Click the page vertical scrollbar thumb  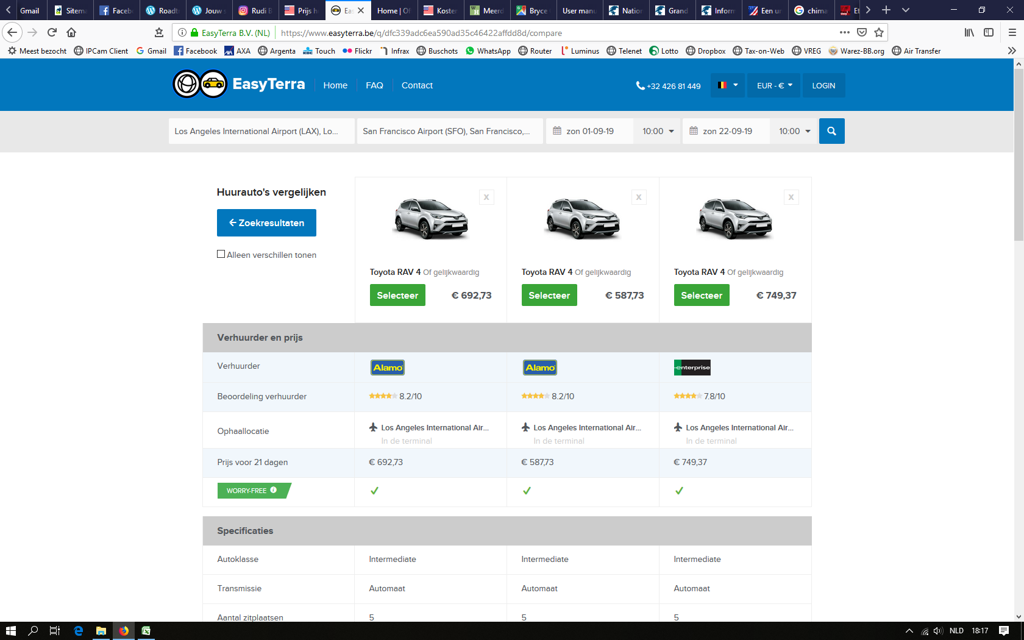point(1019,155)
